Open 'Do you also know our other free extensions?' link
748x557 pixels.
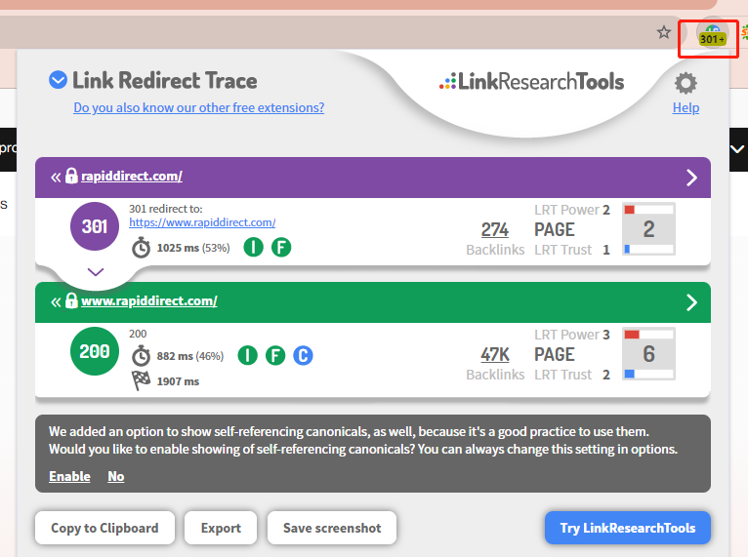pos(199,107)
